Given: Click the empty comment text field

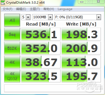Looking at the screenshot, I should 52,88.
